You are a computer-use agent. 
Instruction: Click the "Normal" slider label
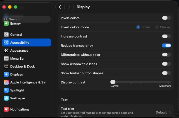tap(115, 86)
